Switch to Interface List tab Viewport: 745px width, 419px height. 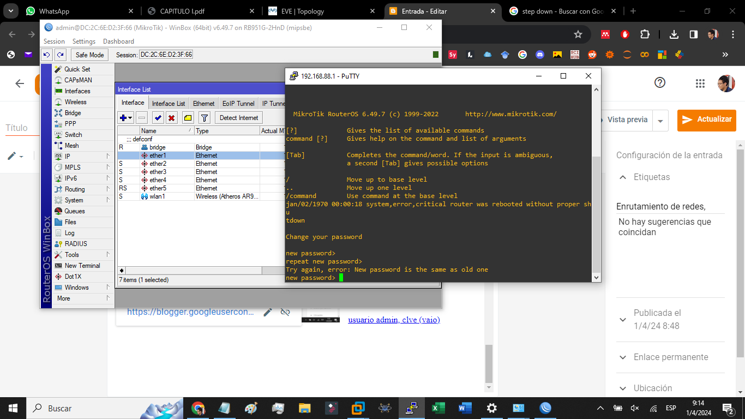point(169,103)
